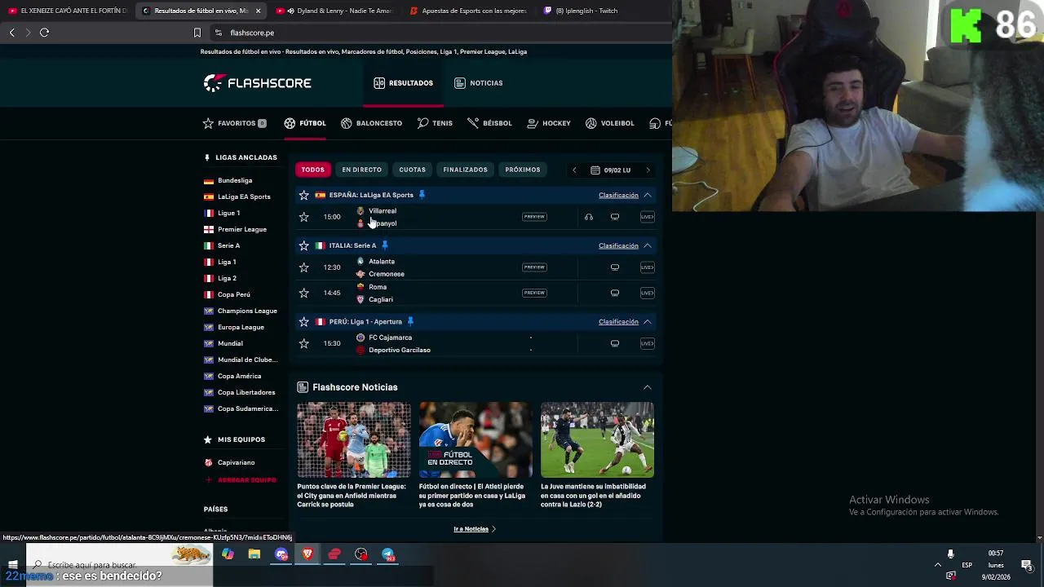
Task: Click Preview button for Roma vs Cagliari
Action: click(534, 293)
